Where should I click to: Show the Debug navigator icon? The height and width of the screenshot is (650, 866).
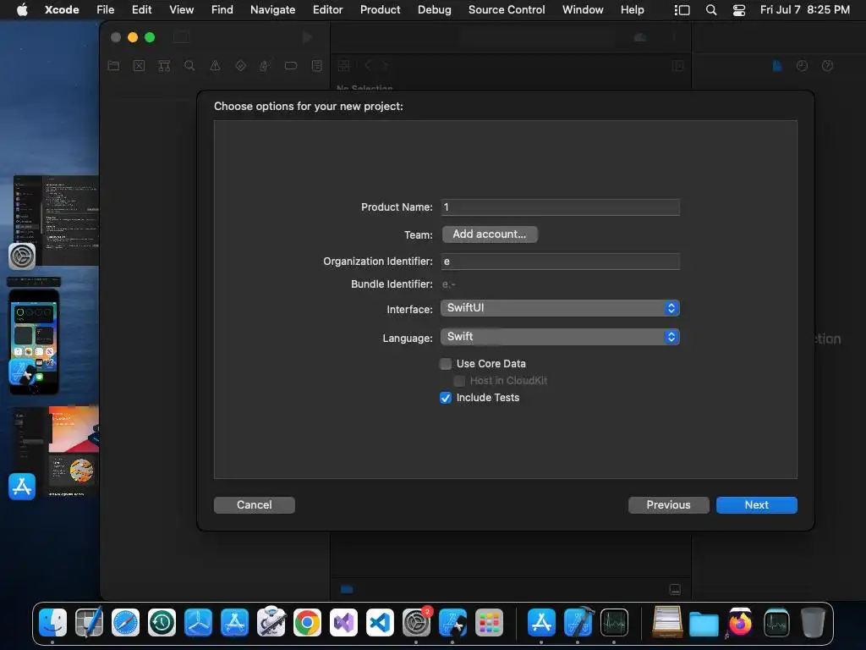click(265, 66)
